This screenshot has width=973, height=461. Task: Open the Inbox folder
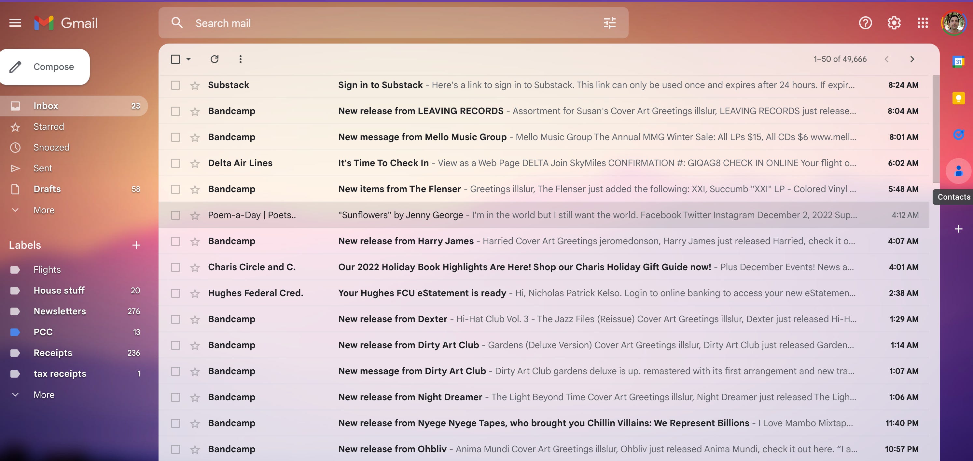74,106
